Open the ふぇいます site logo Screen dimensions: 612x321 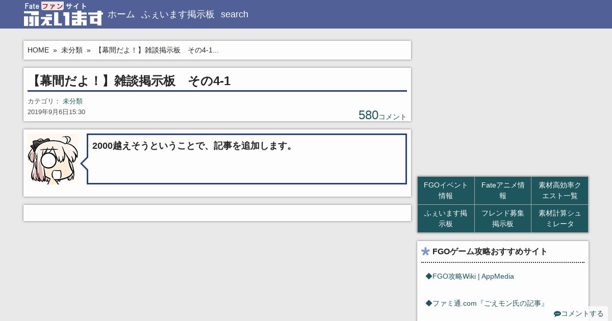pos(63,14)
